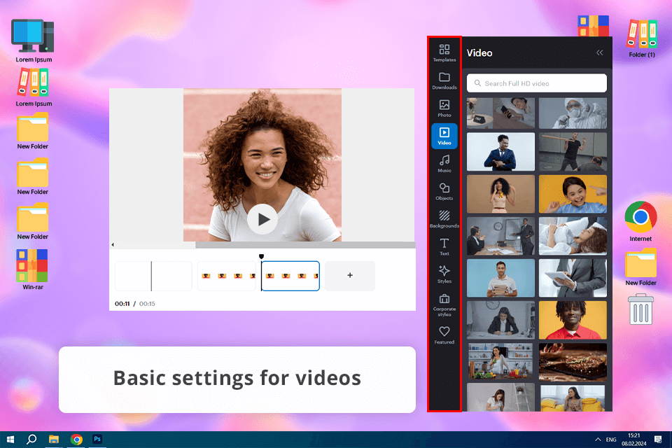The height and width of the screenshot is (448, 672).
Task: Collapse the Video panel with double chevron
Action: click(x=600, y=52)
